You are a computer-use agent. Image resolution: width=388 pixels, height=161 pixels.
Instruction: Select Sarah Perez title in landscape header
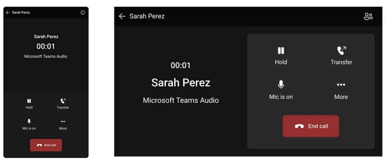[147, 16]
